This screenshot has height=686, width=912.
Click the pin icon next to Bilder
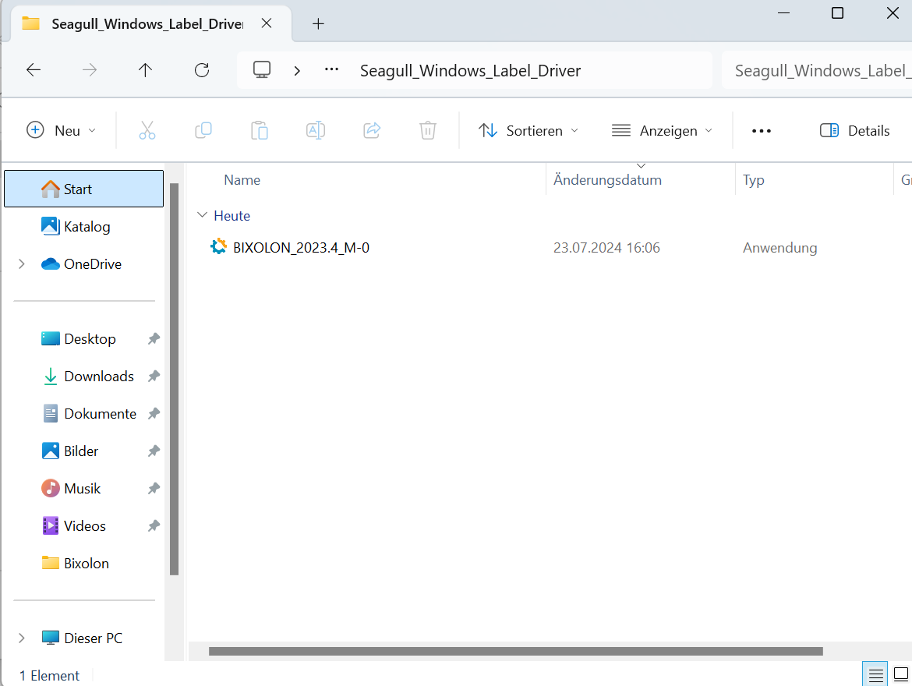[154, 451]
